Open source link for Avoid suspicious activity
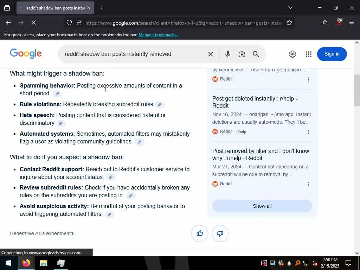 click(109, 214)
